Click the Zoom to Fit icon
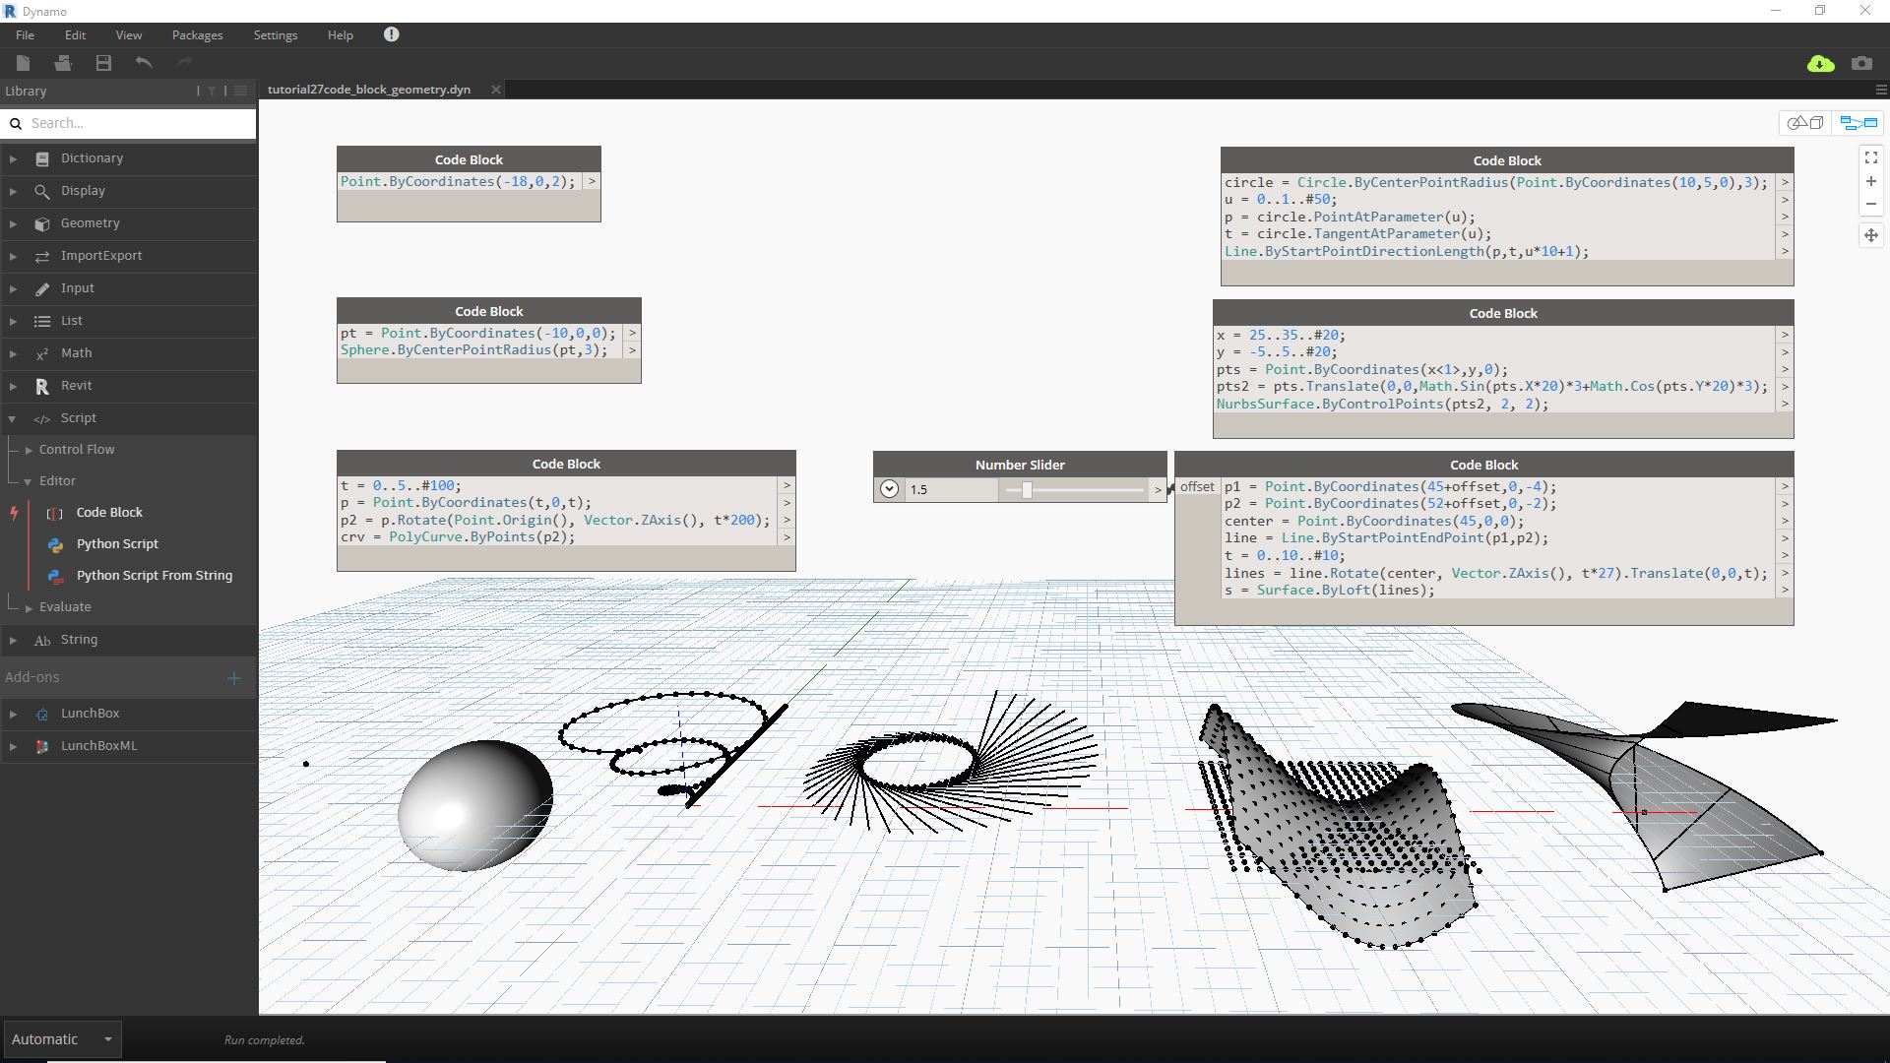This screenshot has height=1063, width=1890. pos(1871,157)
